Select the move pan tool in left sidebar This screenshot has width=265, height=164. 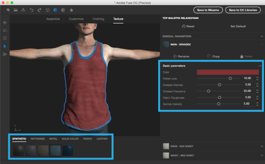(5, 23)
